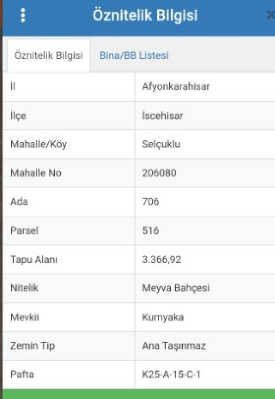The height and width of the screenshot is (399, 275).
Task: Click the Zemin Tip row label
Action: [33, 346]
